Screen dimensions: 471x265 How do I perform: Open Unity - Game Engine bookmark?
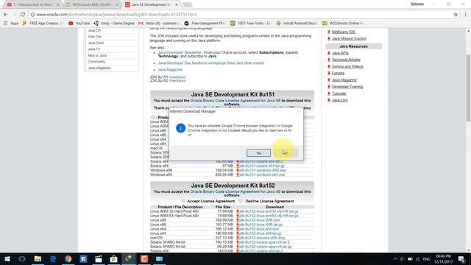[x=114, y=23]
